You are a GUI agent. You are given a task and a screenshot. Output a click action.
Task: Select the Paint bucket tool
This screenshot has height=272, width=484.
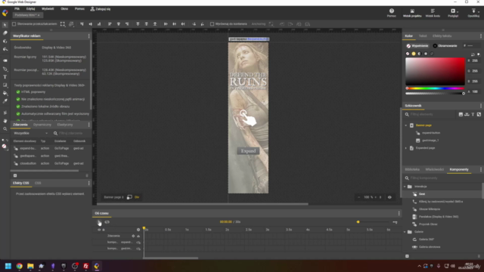click(x=5, y=93)
